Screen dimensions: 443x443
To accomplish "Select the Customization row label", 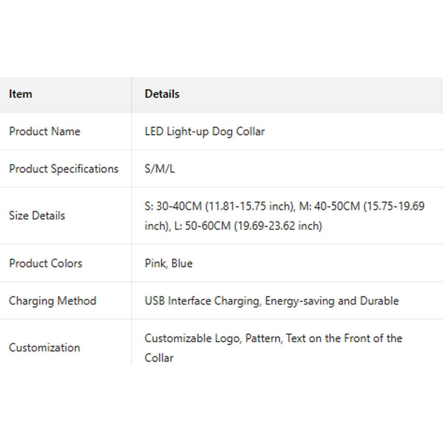I will click(x=44, y=347).
